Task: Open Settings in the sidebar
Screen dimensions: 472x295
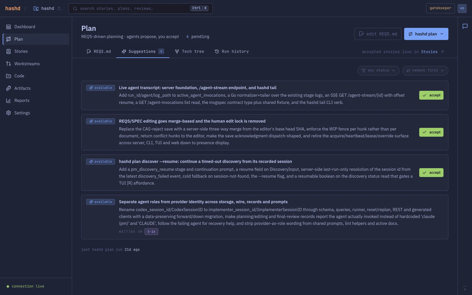Action: [x=36, y=113]
